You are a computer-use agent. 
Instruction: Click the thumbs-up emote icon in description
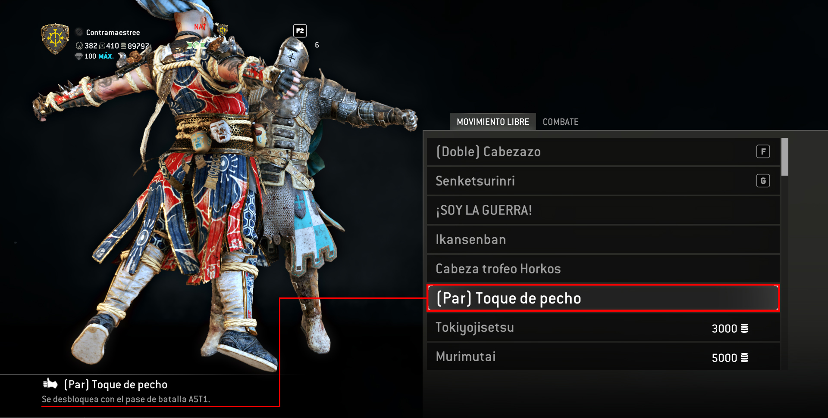50,383
